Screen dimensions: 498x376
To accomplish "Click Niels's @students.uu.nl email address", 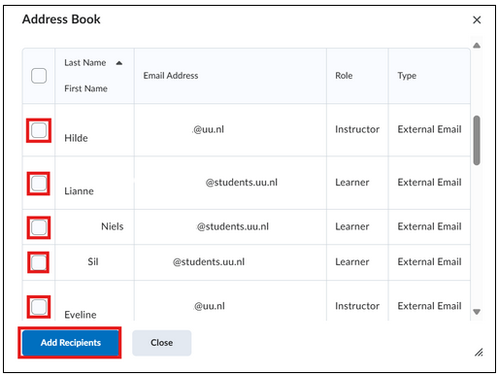I will 233,226.
